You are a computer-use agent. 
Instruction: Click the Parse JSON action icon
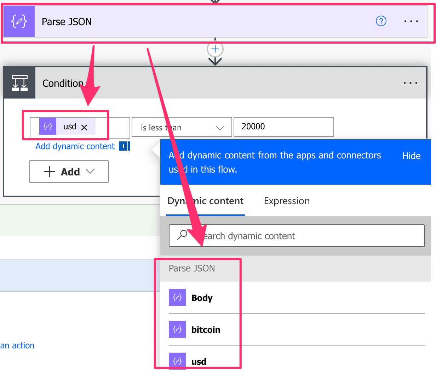click(x=19, y=21)
